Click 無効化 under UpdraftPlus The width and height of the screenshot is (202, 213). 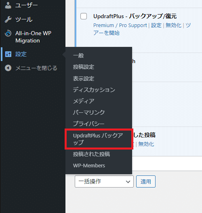(173, 25)
